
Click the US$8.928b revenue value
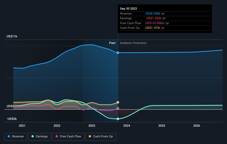pos(153,13)
